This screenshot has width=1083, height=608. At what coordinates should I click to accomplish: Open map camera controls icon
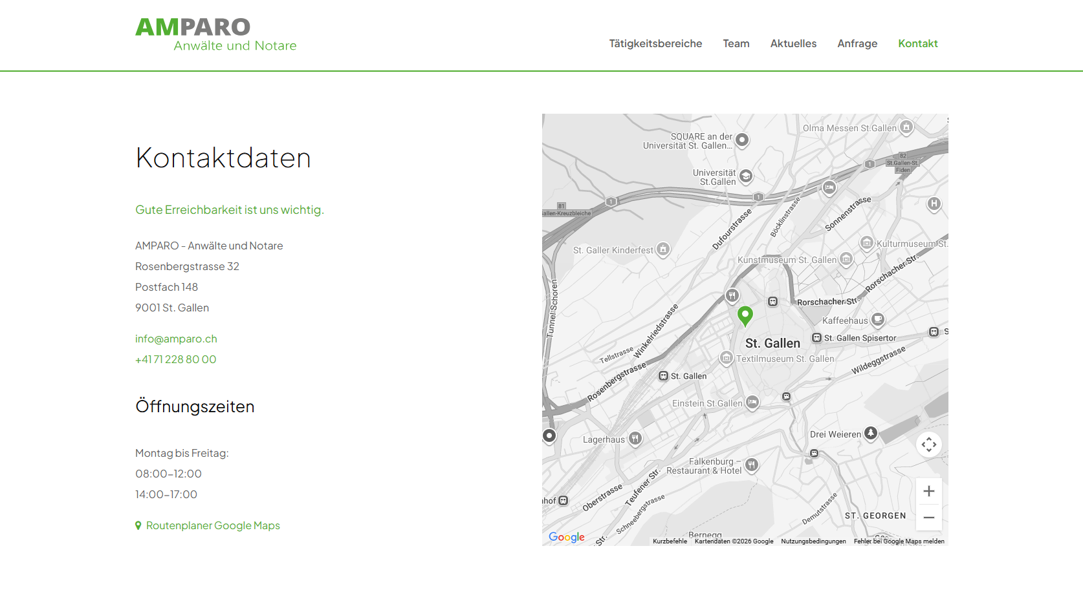tap(928, 445)
